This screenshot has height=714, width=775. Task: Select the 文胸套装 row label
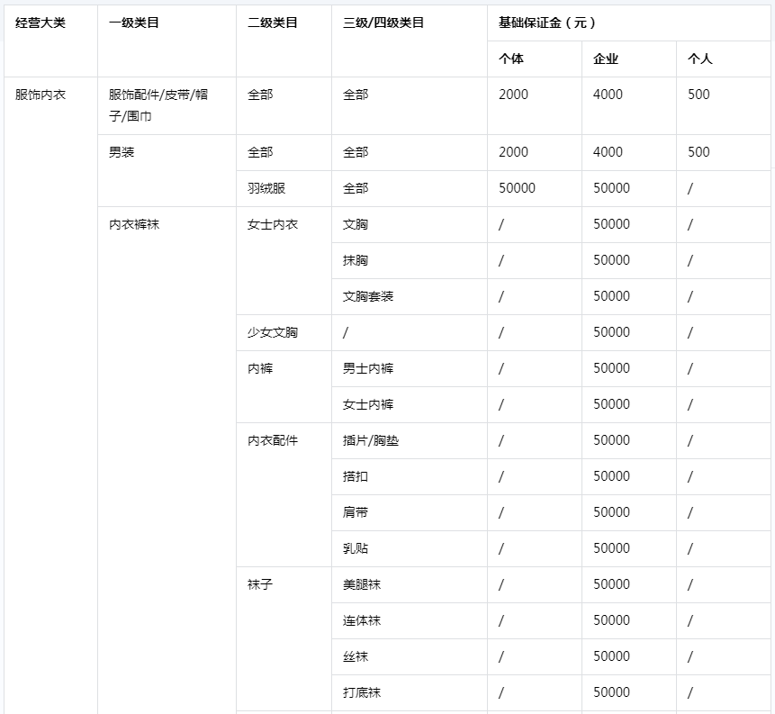click(368, 296)
